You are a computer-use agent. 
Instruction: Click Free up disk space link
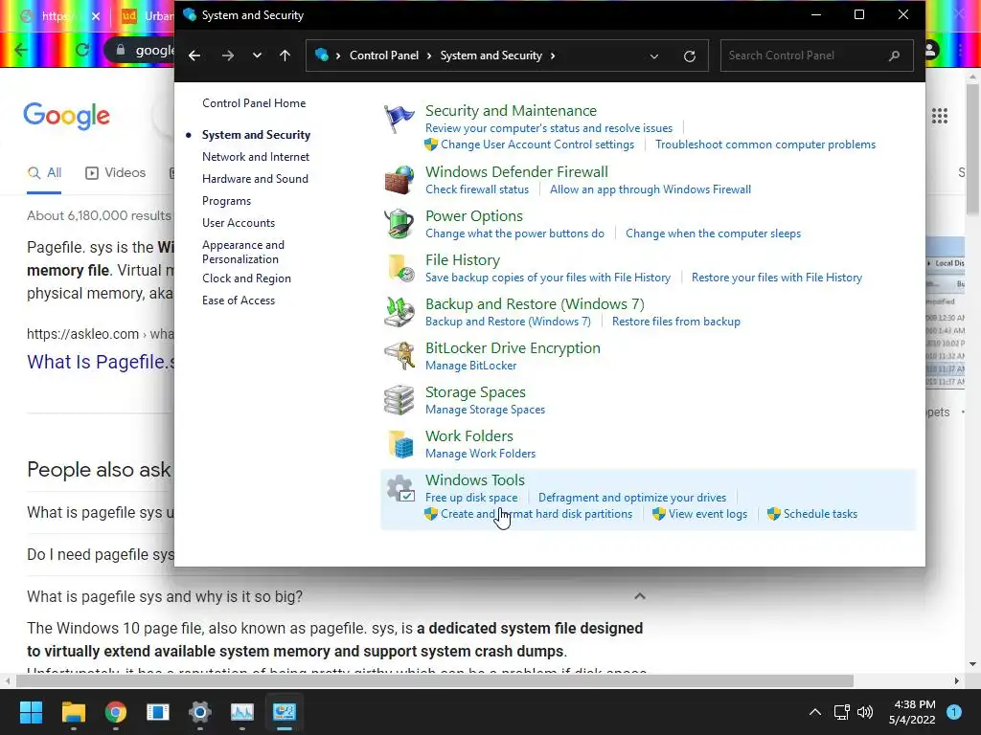471,498
